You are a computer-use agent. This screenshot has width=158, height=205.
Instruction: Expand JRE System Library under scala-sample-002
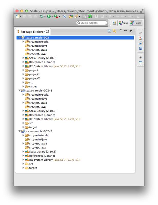coord(23,66)
